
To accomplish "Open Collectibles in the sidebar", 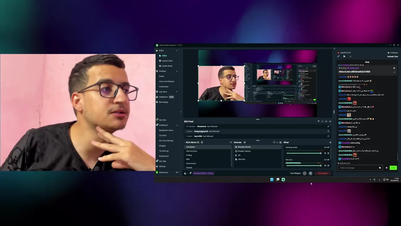I will [x=164, y=87].
